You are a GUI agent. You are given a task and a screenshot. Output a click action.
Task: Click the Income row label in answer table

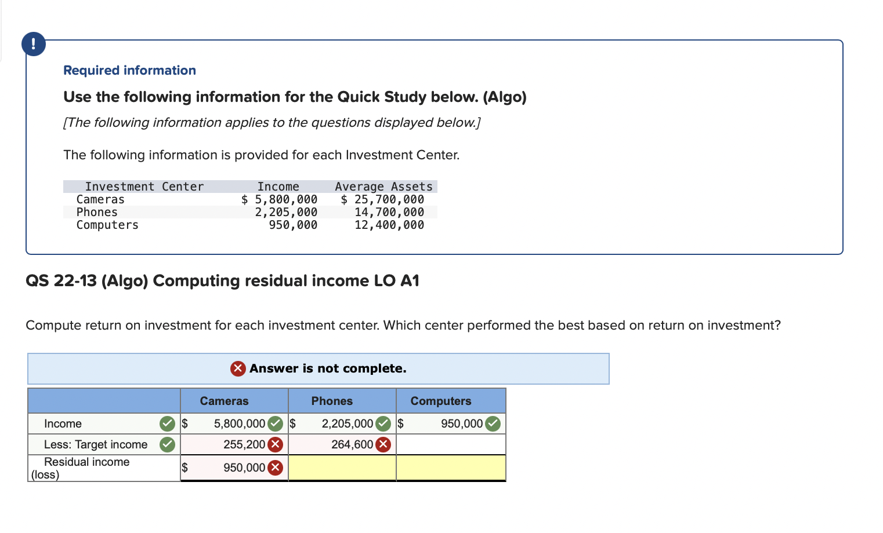click(63, 424)
